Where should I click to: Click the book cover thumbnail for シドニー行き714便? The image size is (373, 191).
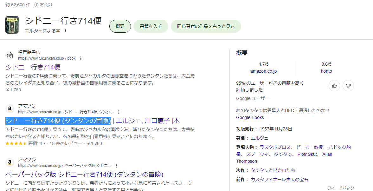pyautogui.click(x=12, y=25)
